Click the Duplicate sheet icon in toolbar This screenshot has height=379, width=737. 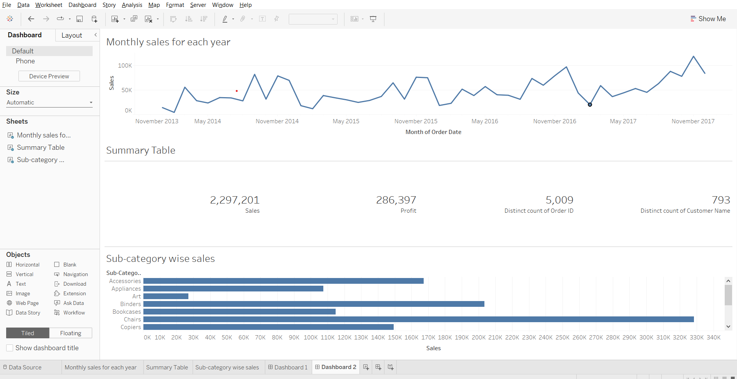[134, 19]
